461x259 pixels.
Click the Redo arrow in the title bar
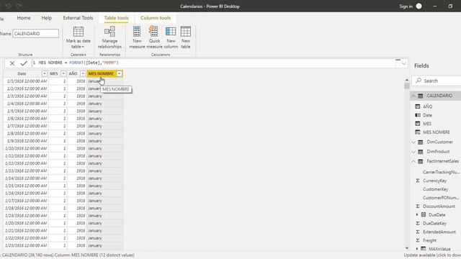pyautogui.click(x=19, y=6)
